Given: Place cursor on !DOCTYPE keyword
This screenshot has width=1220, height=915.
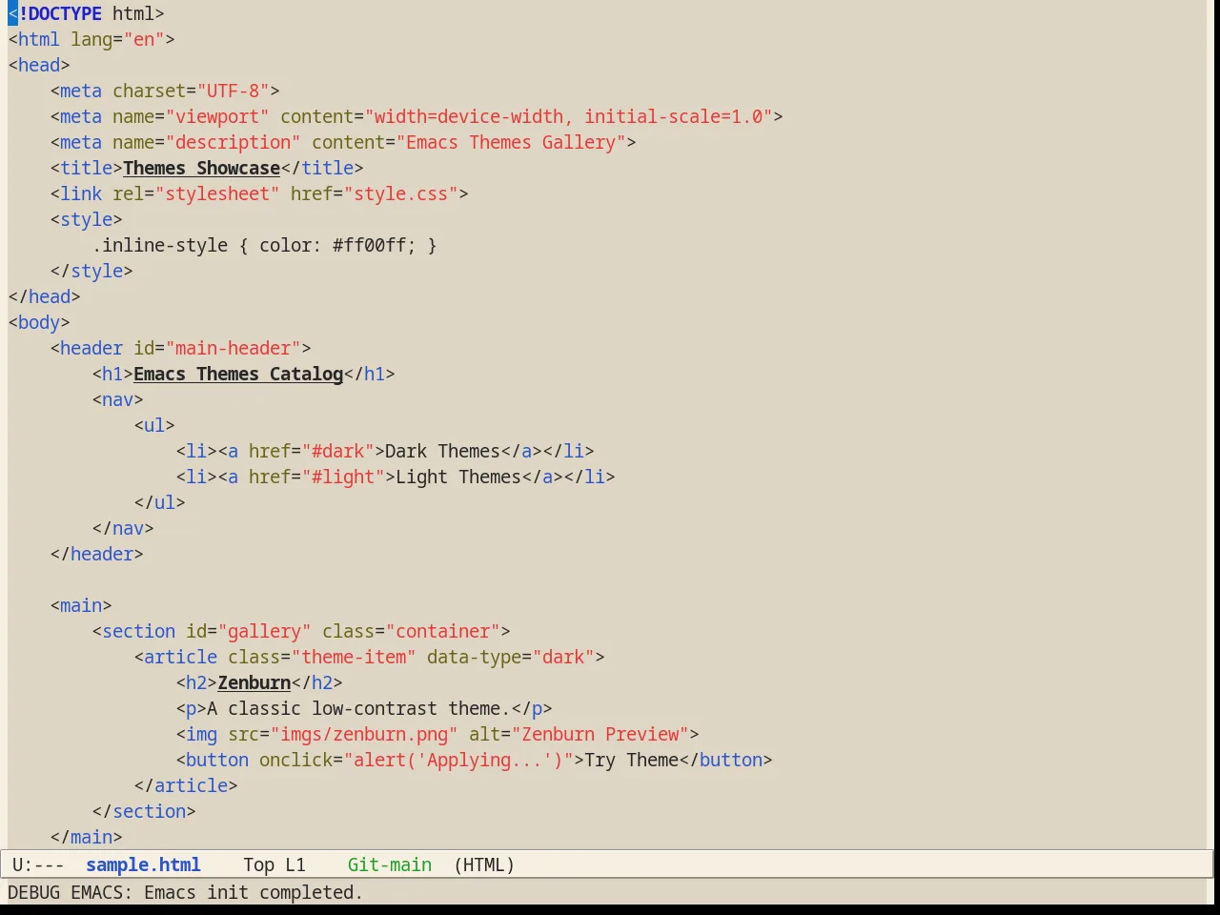Looking at the screenshot, I should pyautogui.click(x=60, y=13).
